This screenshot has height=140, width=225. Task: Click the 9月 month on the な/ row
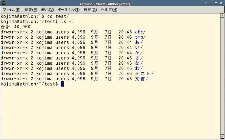[x=94, y=63]
